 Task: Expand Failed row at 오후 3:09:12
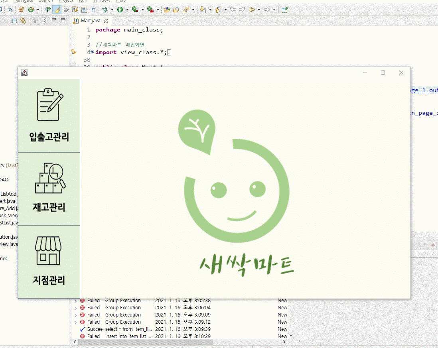(75, 322)
